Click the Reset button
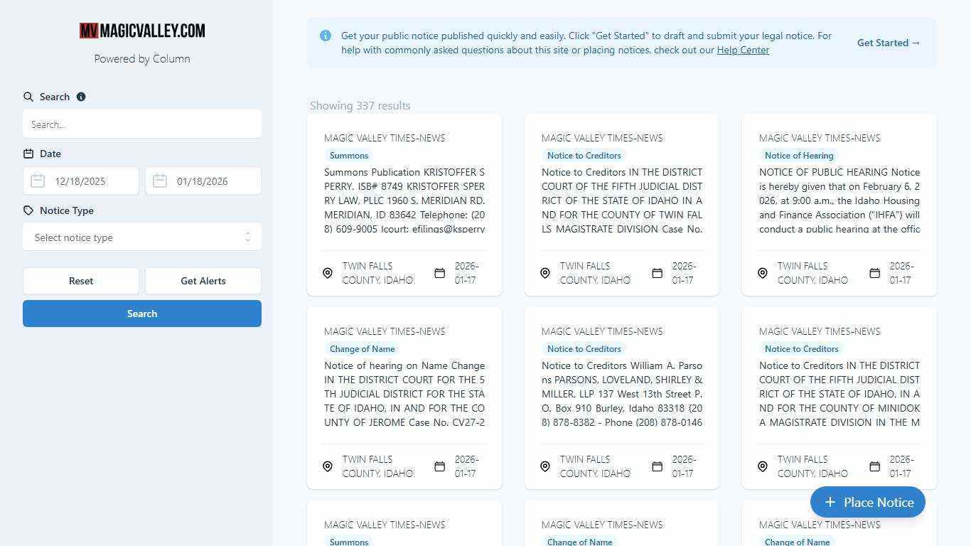The height and width of the screenshot is (546, 971). 81,281
